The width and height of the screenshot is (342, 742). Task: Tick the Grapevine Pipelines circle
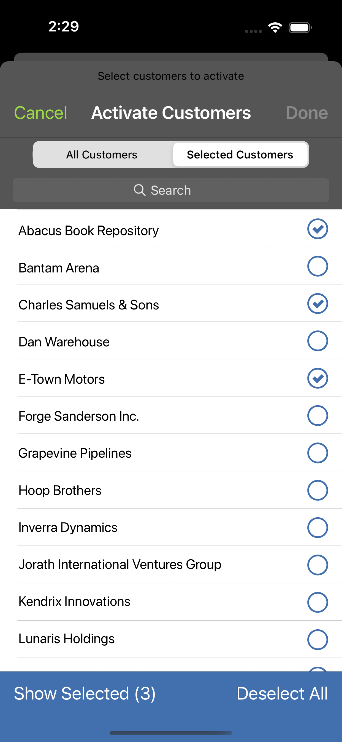point(317,453)
